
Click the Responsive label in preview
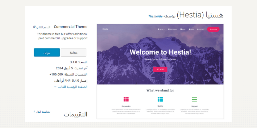coord(126,106)
